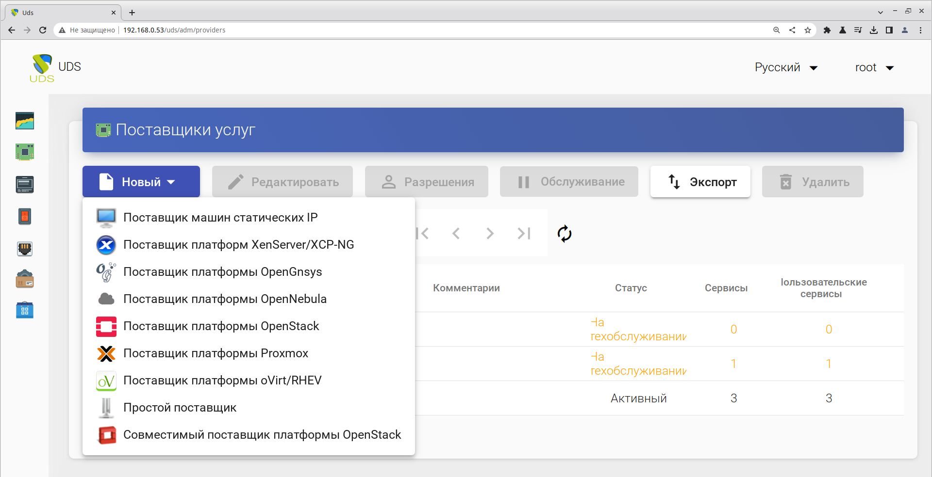The height and width of the screenshot is (477, 932).
Task: Select Поставщик машин статических IP
Action: 249,218
